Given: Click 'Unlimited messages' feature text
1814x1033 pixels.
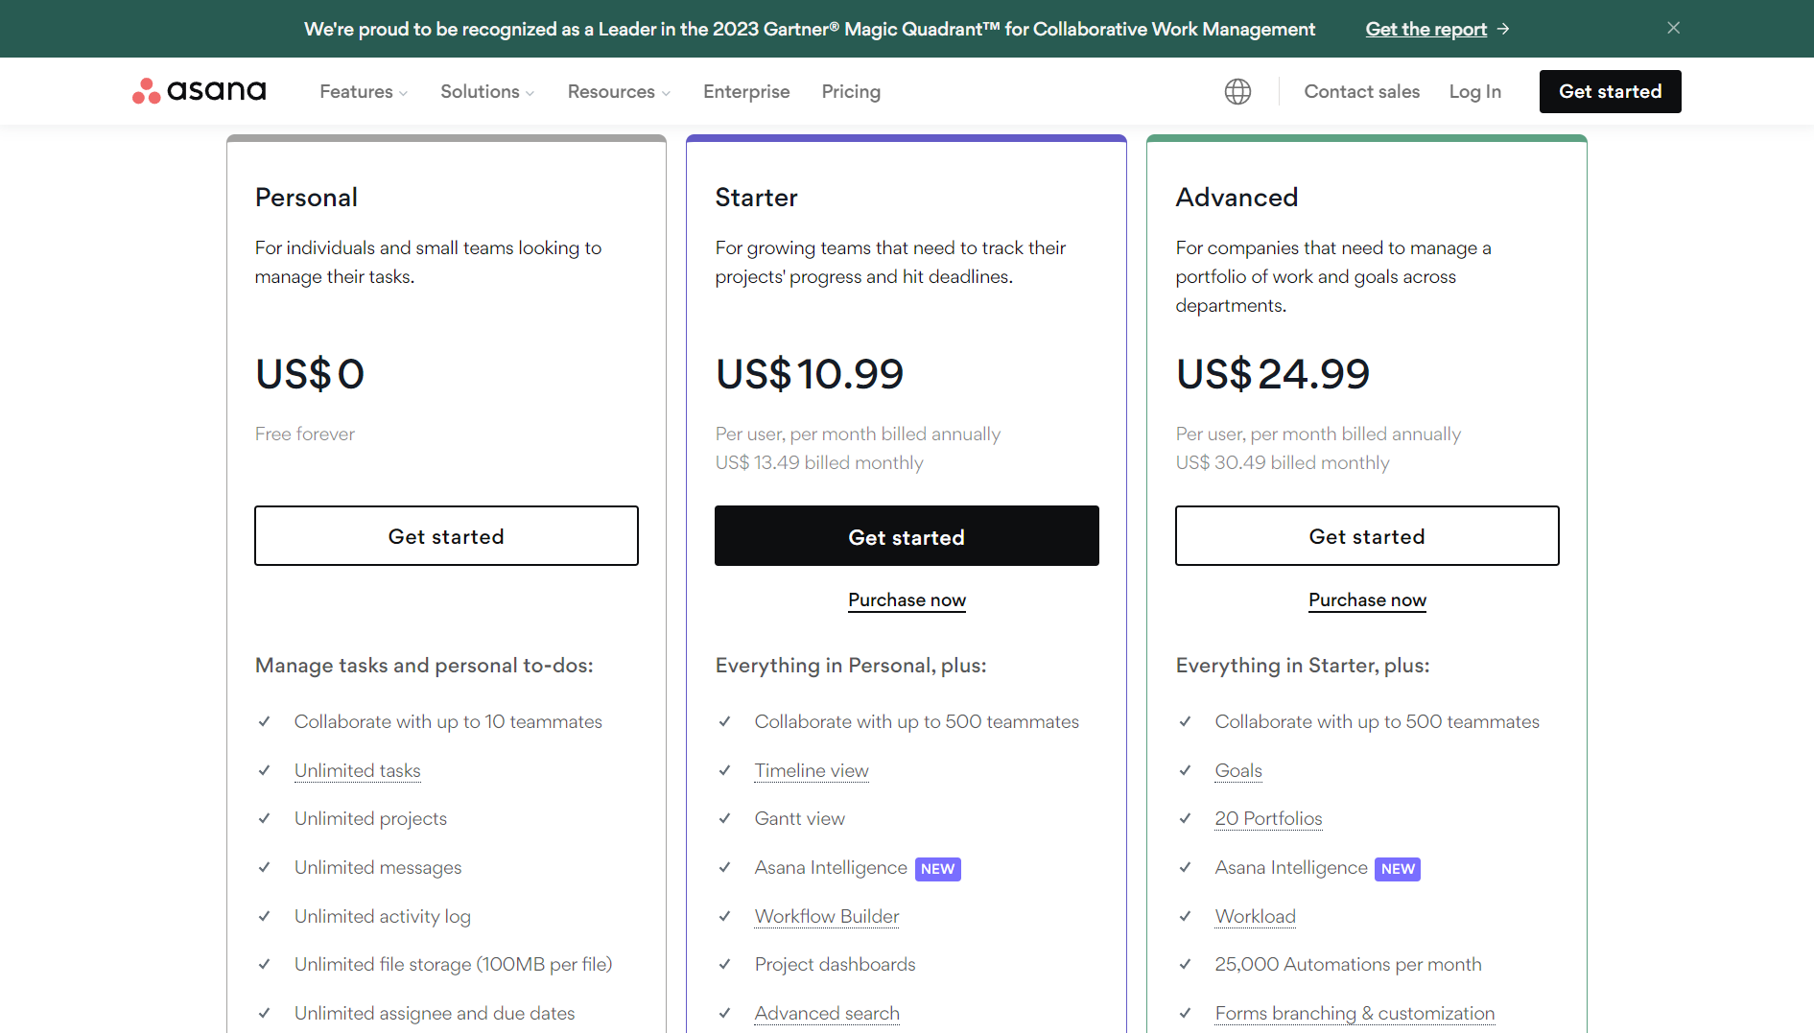Looking at the screenshot, I should click(x=378, y=867).
